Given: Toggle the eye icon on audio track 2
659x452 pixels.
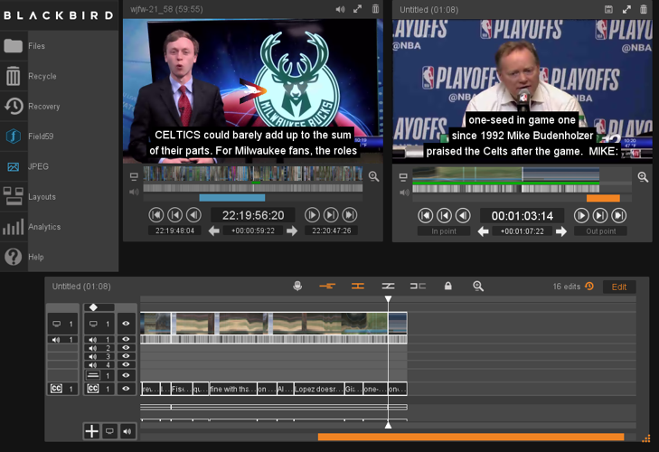Looking at the screenshot, I should [x=126, y=348].
